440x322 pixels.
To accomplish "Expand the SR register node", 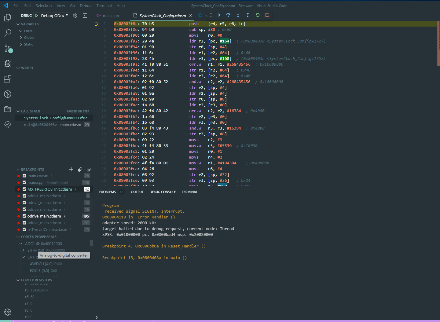I will 23,250.
